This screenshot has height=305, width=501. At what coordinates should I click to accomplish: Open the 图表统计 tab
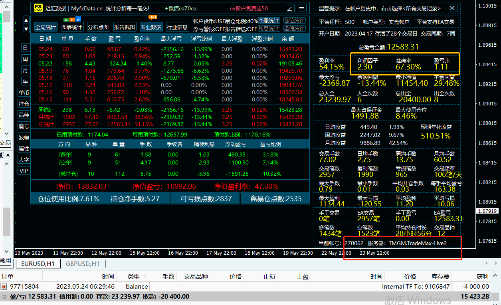tap(72, 27)
